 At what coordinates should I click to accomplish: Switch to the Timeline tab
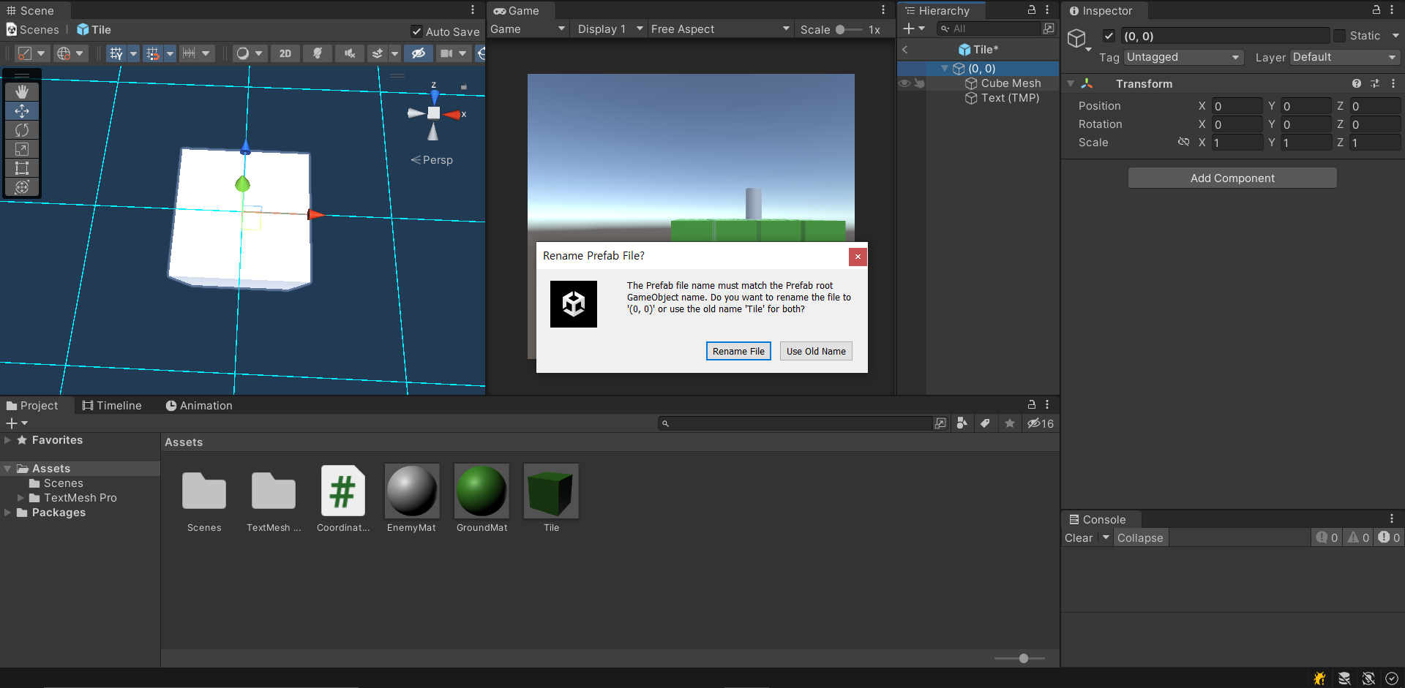(112, 406)
